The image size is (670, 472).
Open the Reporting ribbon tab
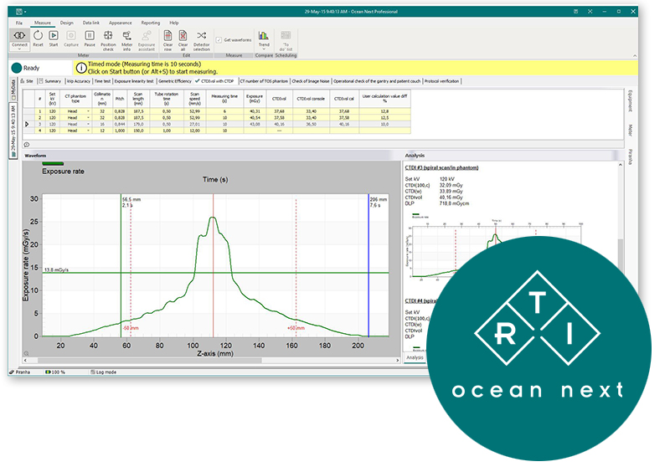[151, 23]
